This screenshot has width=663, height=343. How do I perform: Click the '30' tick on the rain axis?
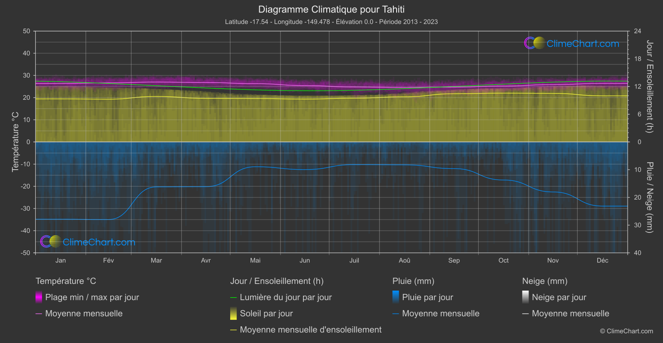pos(638,225)
